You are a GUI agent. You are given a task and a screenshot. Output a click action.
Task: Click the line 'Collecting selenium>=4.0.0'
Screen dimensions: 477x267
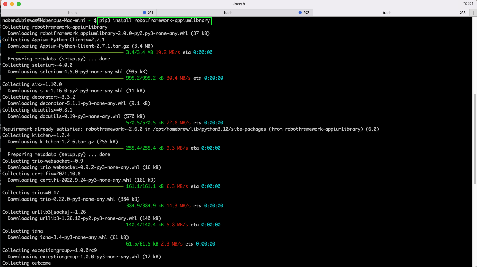click(x=37, y=65)
